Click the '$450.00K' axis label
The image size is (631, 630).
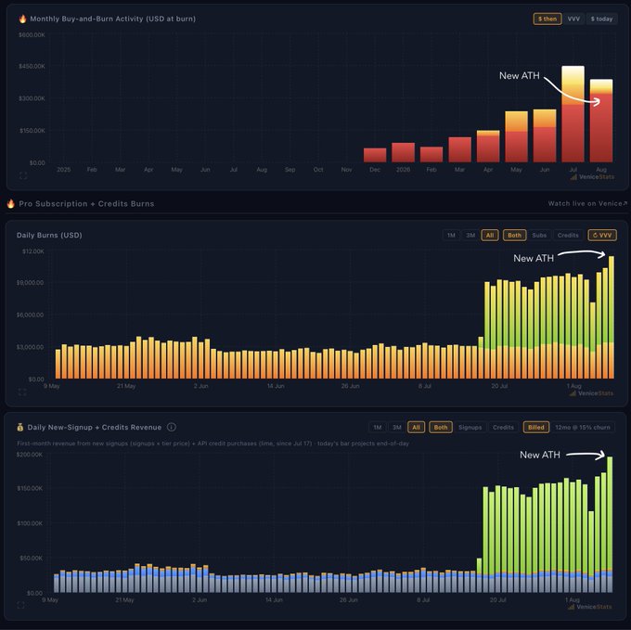coord(32,66)
